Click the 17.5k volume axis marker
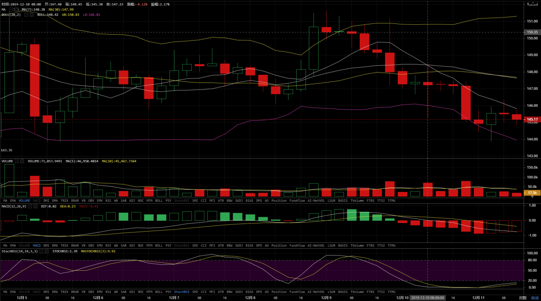This screenshot has height=301, width=541. tap(532, 192)
